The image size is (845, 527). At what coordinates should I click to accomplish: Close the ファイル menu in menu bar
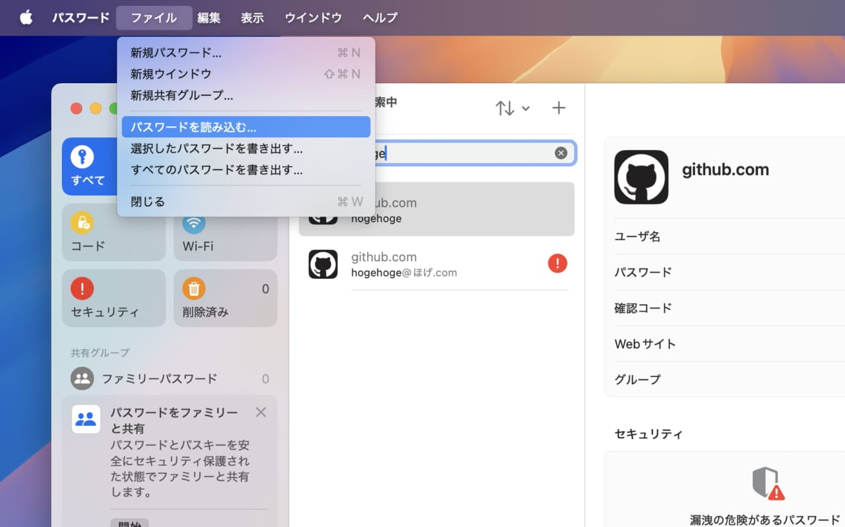[x=154, y=18]
